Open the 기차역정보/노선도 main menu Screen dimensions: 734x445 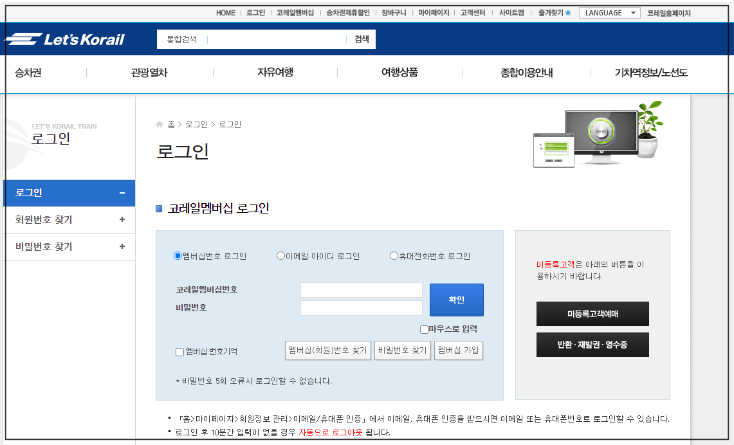(x=651, y=73)
